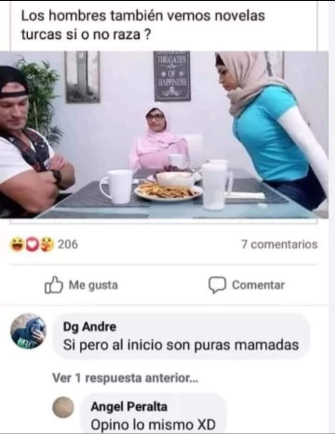335x434 pixels.
Task: Open Angel Peralta's round profile avatar
Action: (63, 407)
